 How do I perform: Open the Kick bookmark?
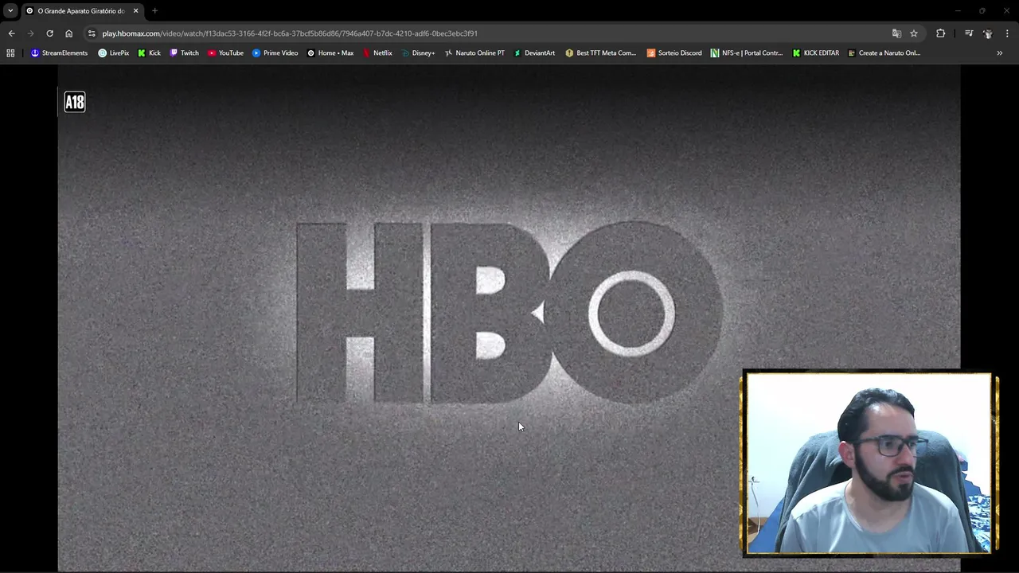click(149, 53)
